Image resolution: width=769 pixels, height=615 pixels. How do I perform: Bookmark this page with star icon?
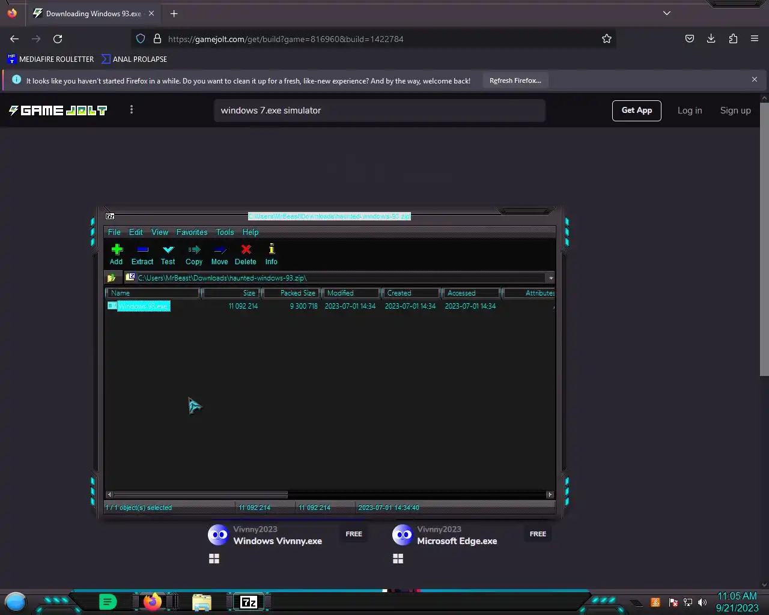(x=607, y=39)
